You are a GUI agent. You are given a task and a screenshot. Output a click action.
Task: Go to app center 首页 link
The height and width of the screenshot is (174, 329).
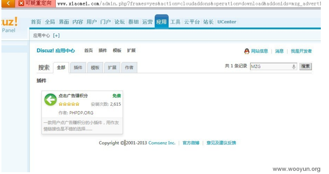[x=88, y=50]
